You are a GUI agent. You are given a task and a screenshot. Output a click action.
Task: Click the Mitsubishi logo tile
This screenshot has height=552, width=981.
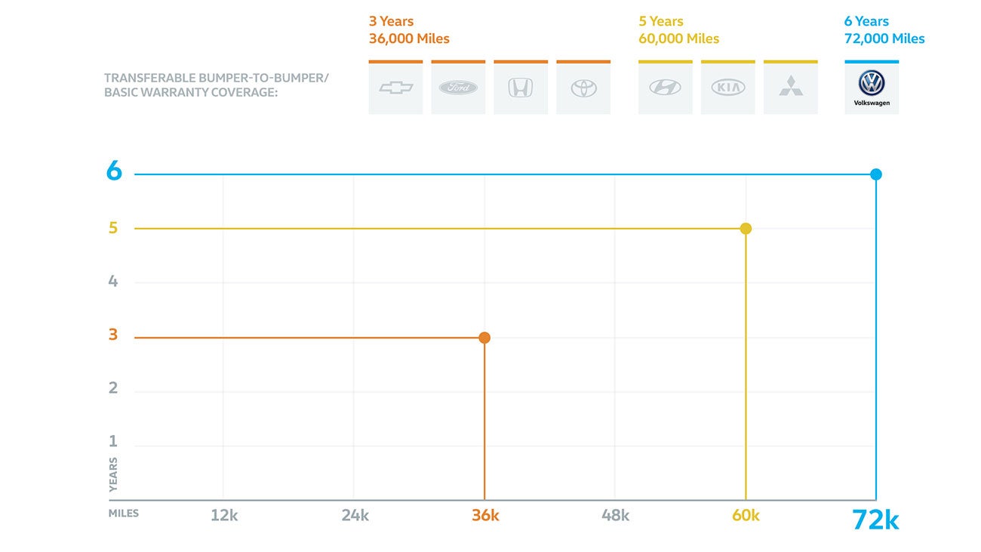790,88
